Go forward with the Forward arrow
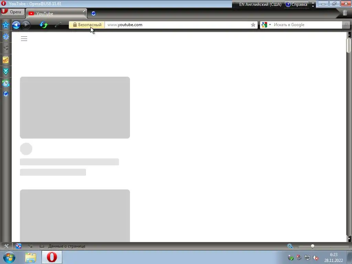The width and height of the screenshot is (352, 264). (x=26, y=25)
